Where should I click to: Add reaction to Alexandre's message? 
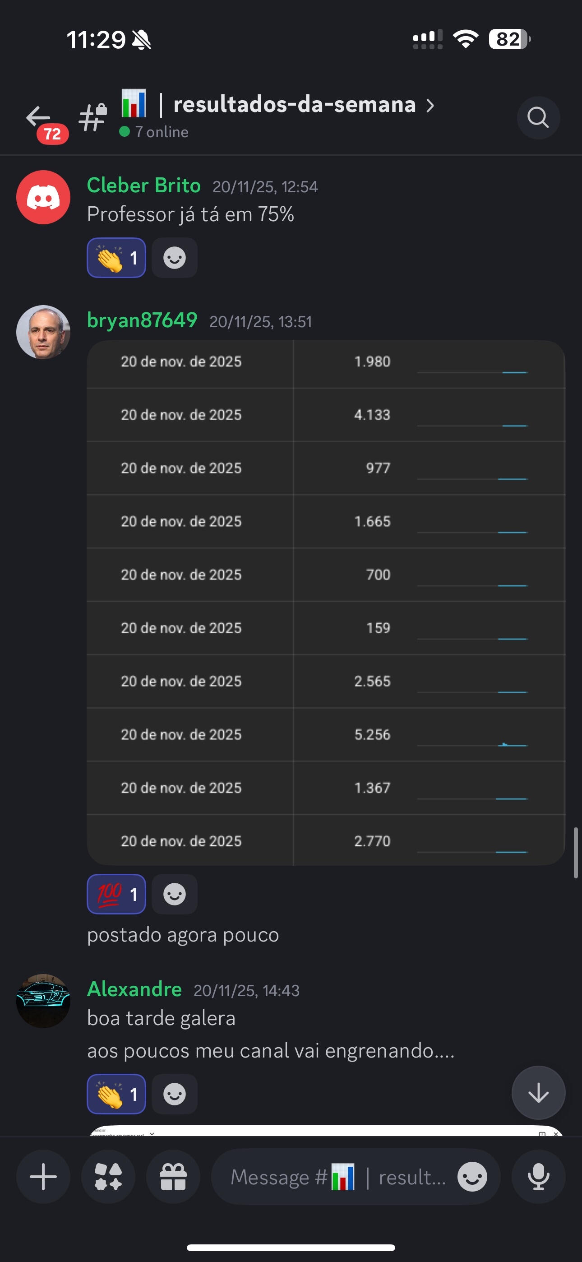click(175, 1094)
